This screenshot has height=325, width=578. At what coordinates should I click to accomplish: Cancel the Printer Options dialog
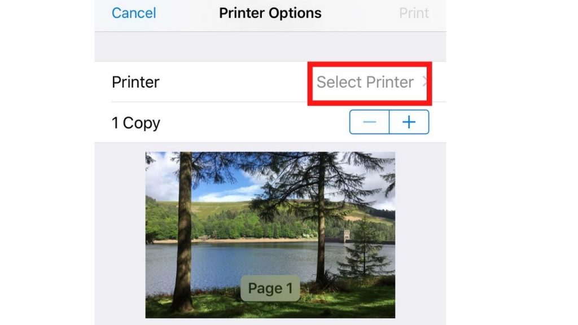click(x=134, y=13)
